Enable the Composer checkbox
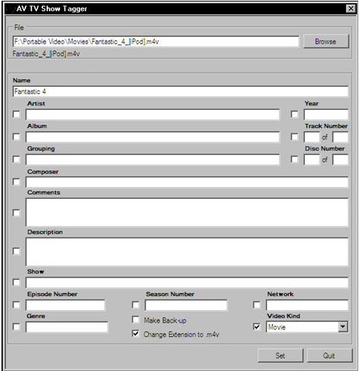The width and height of the screenshot is (359, 371). click(x=16, y=182)
